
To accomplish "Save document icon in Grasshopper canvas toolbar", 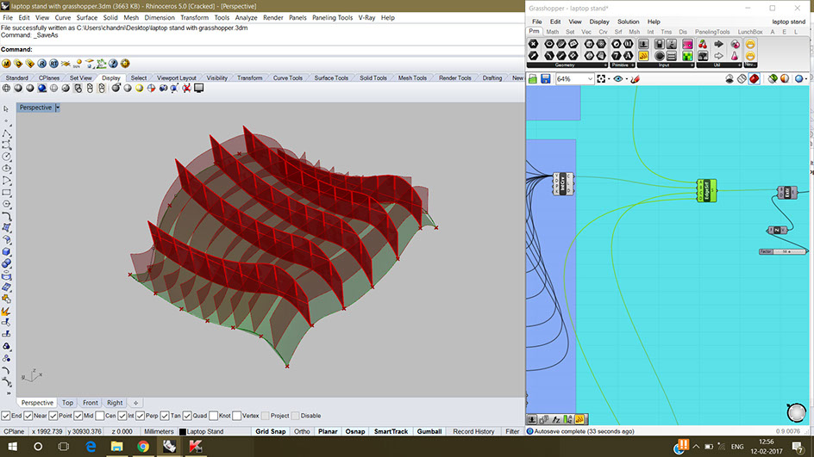I will 546,79.
